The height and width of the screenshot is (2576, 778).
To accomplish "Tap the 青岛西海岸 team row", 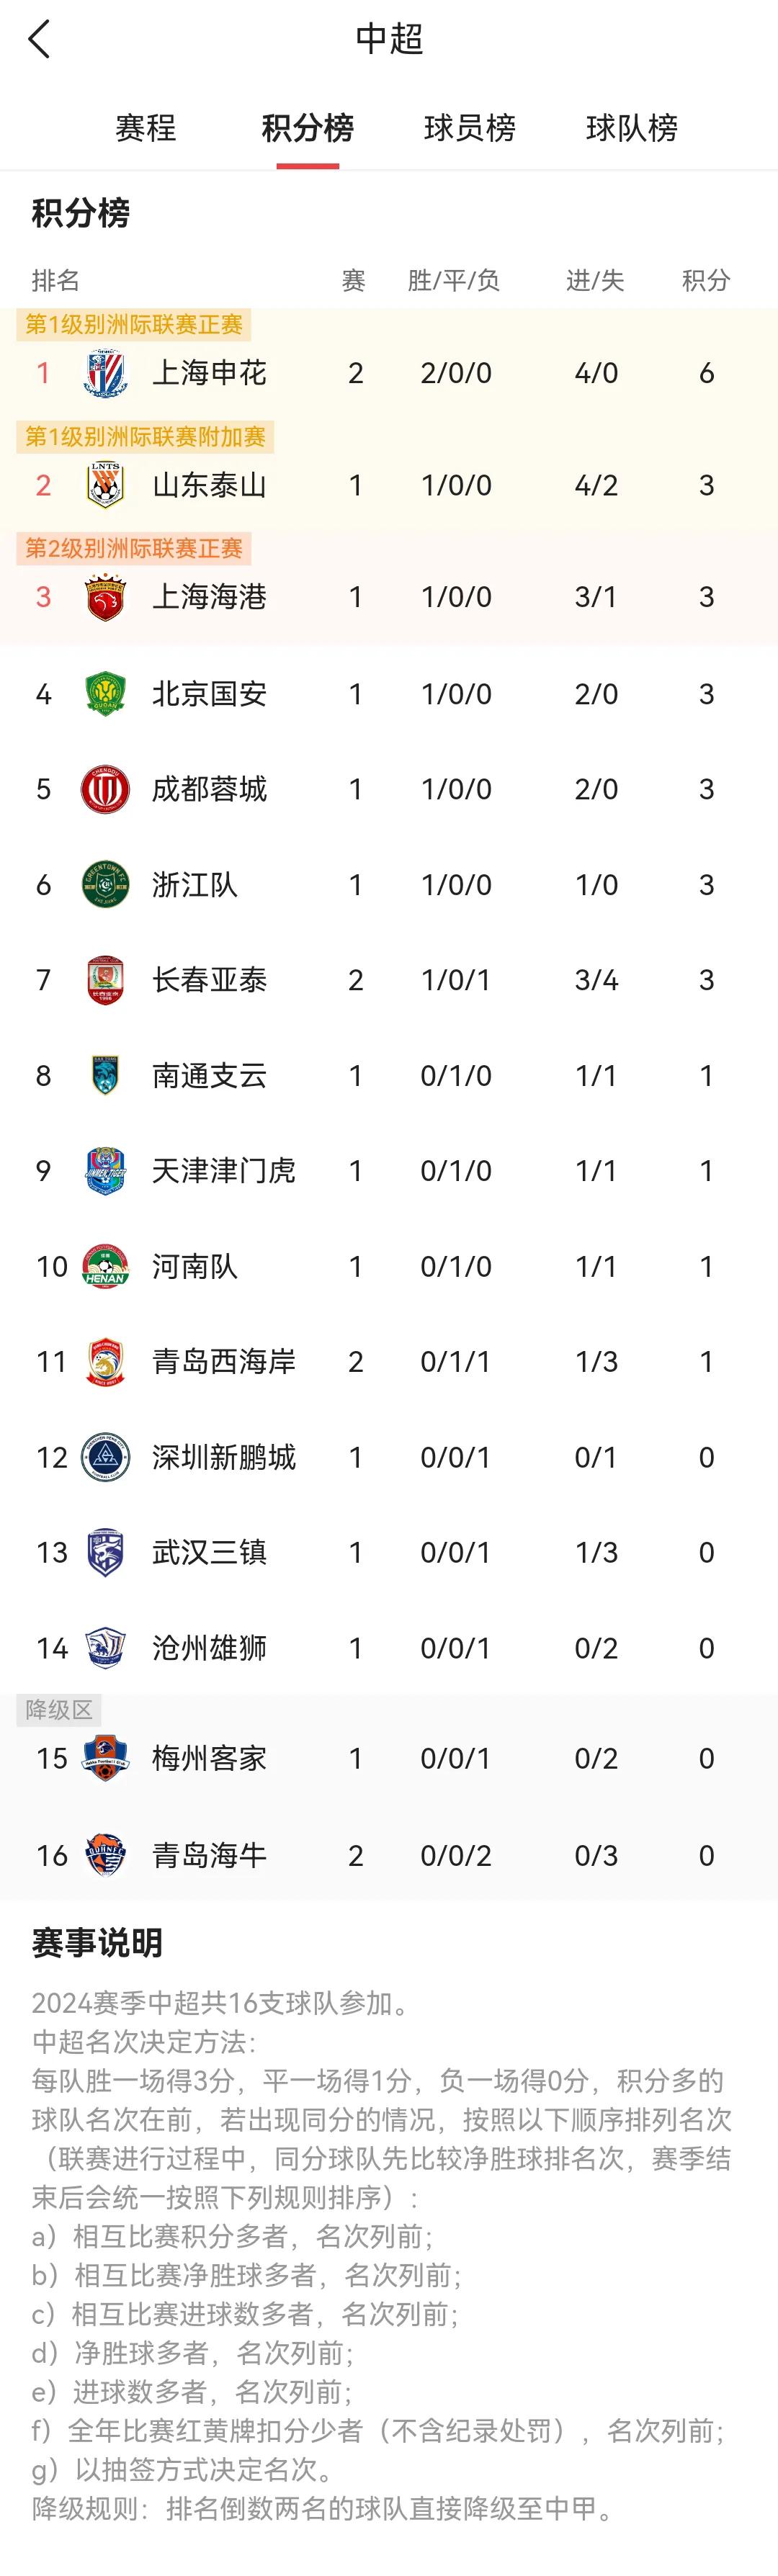I will pos(389,1362).
